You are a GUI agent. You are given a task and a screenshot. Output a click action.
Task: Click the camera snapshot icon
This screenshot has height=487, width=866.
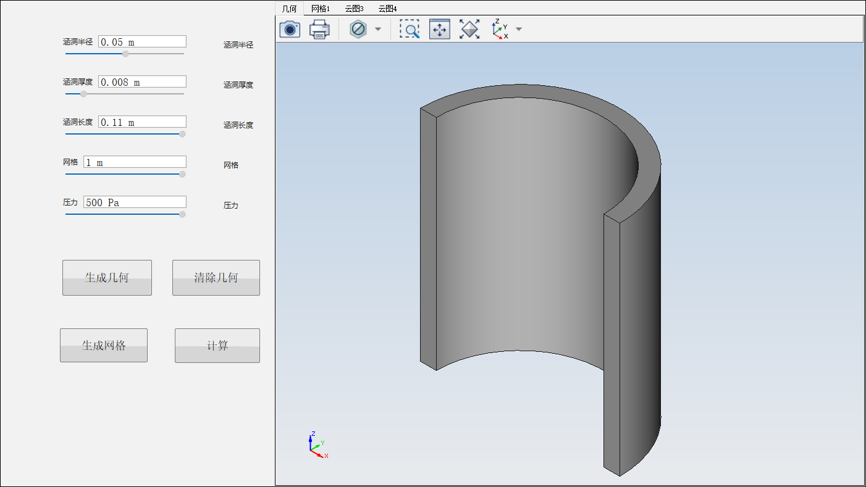(290, 29)
